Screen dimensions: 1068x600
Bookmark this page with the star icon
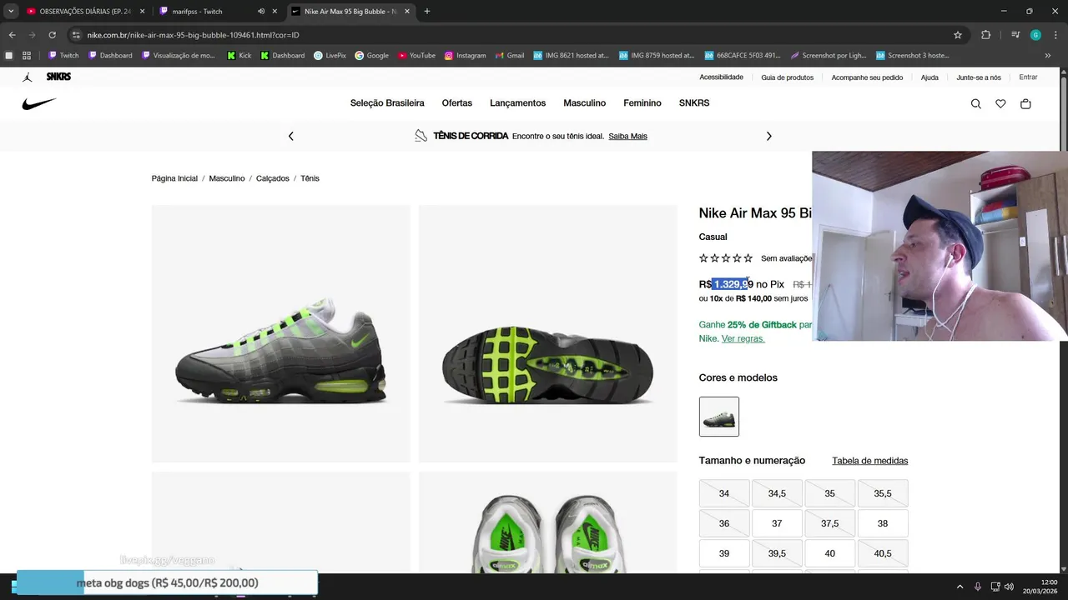coord(958,35)
